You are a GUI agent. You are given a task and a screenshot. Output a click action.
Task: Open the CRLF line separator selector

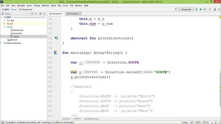198,123
